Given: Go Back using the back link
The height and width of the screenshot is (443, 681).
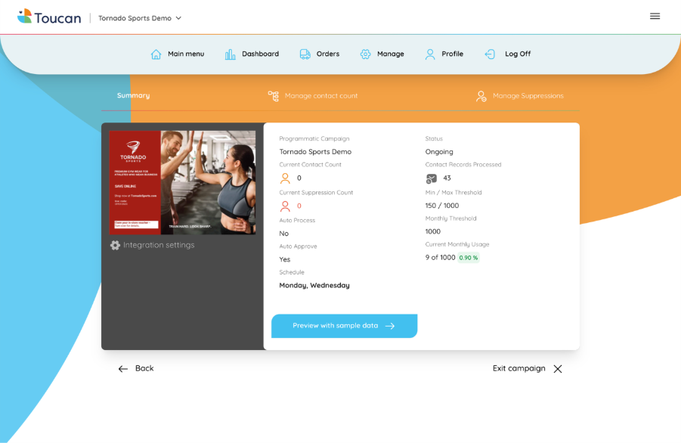Looking at the screenshot, I should click(136, 368).
